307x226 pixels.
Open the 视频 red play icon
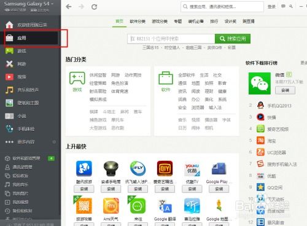pyautogui.click(x=9, y=77)
